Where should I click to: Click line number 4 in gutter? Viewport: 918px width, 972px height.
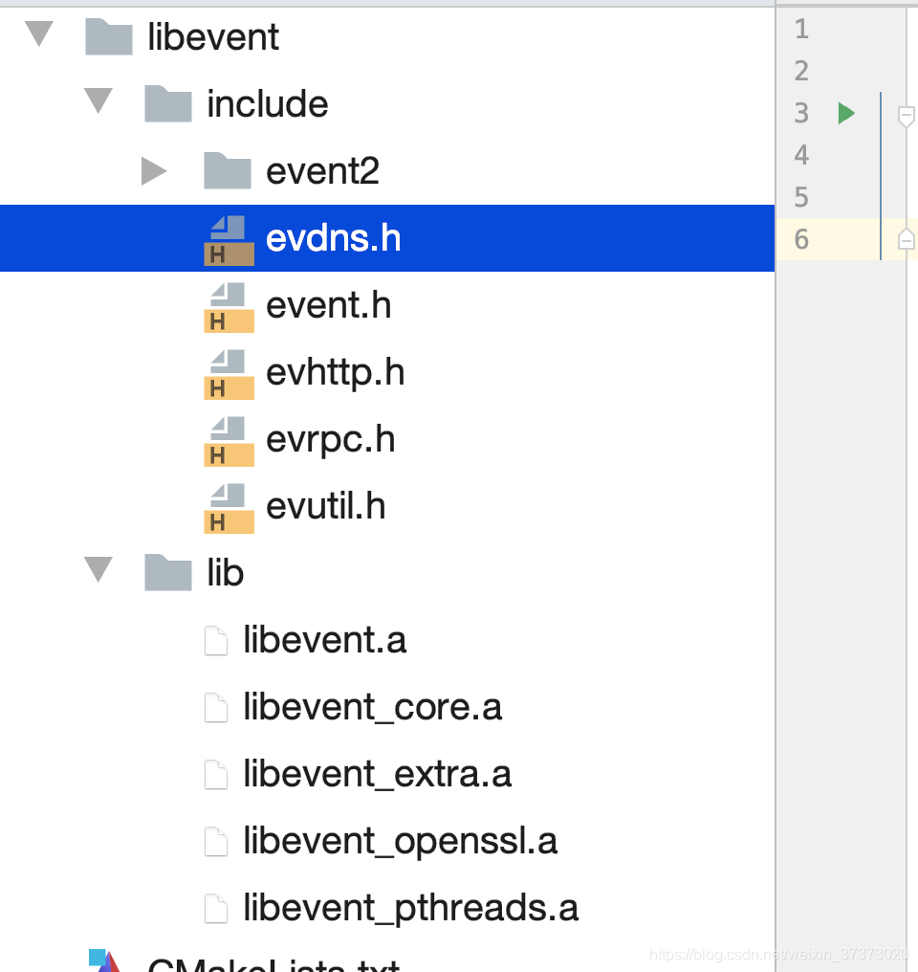[x=801, y=155]
